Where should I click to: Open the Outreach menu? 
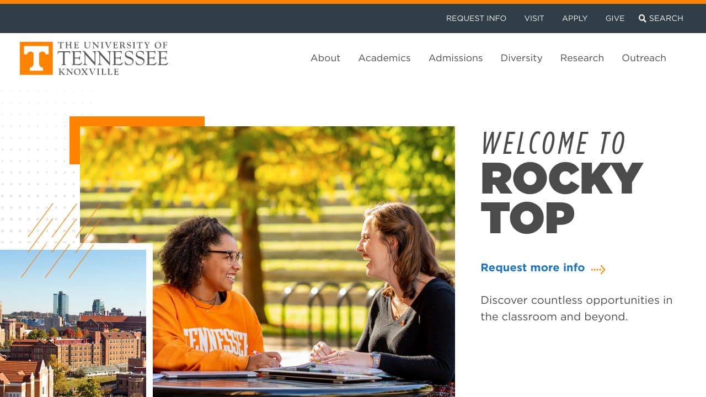[x=644, y=58]
